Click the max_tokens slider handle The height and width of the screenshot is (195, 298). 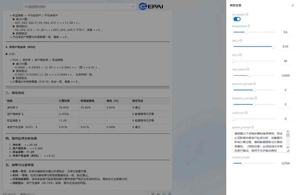(x=249, y=75)
